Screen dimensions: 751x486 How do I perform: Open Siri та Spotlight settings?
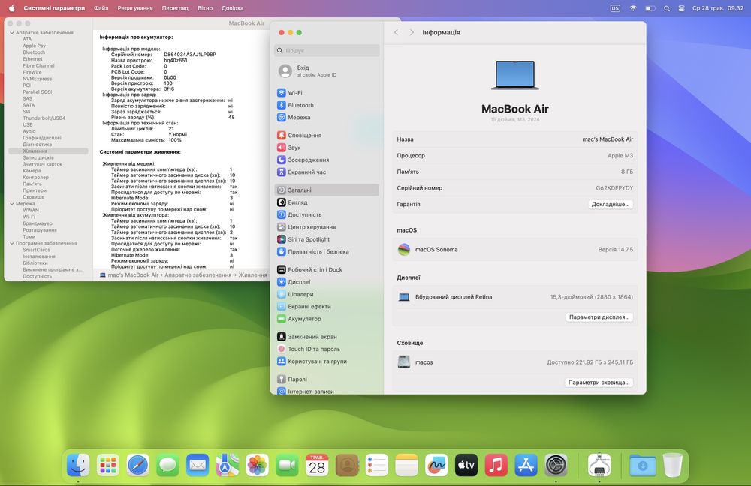click(327, 239)
